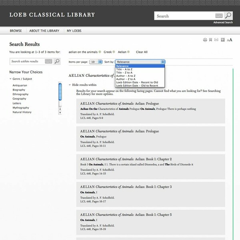Click the plus share icon
This screenshot has width=240, height=240.
[223, 40]
